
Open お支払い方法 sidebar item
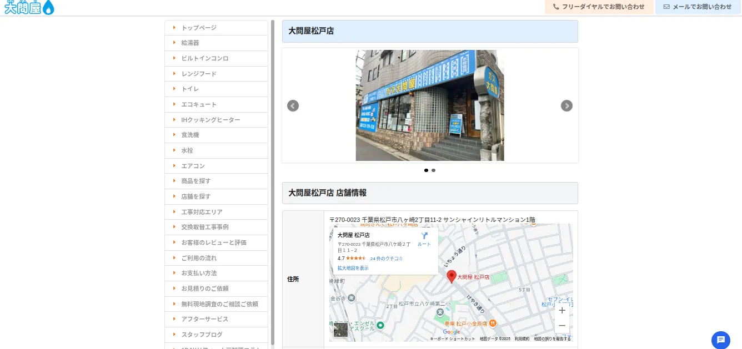pyautogui.click(x=216, y=273)
